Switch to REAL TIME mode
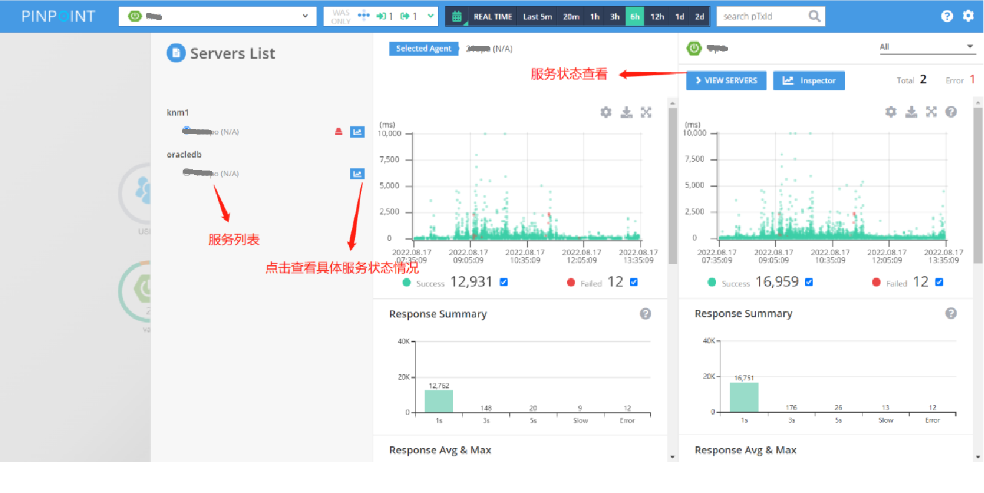 [493, 17]
